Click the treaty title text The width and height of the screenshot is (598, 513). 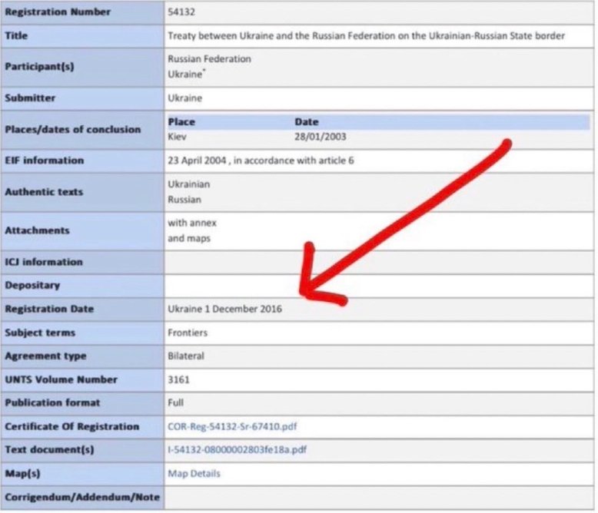click(x=366, y=36)
